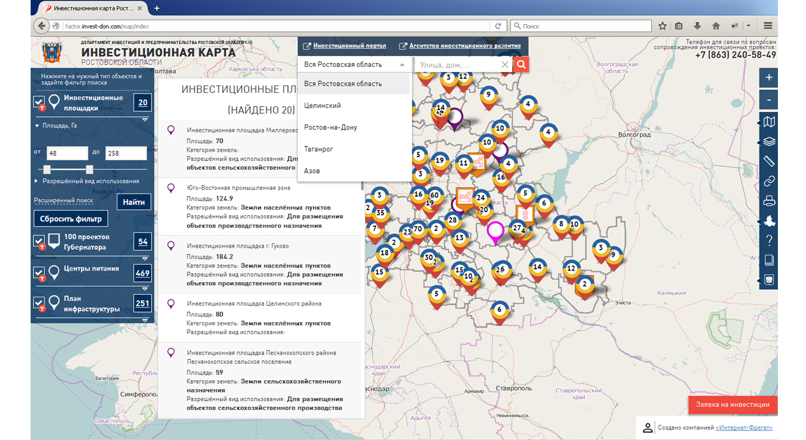Open Интернет-Фрегат company link
This screenshot has height=440, width=806.
tap(744, 428)
